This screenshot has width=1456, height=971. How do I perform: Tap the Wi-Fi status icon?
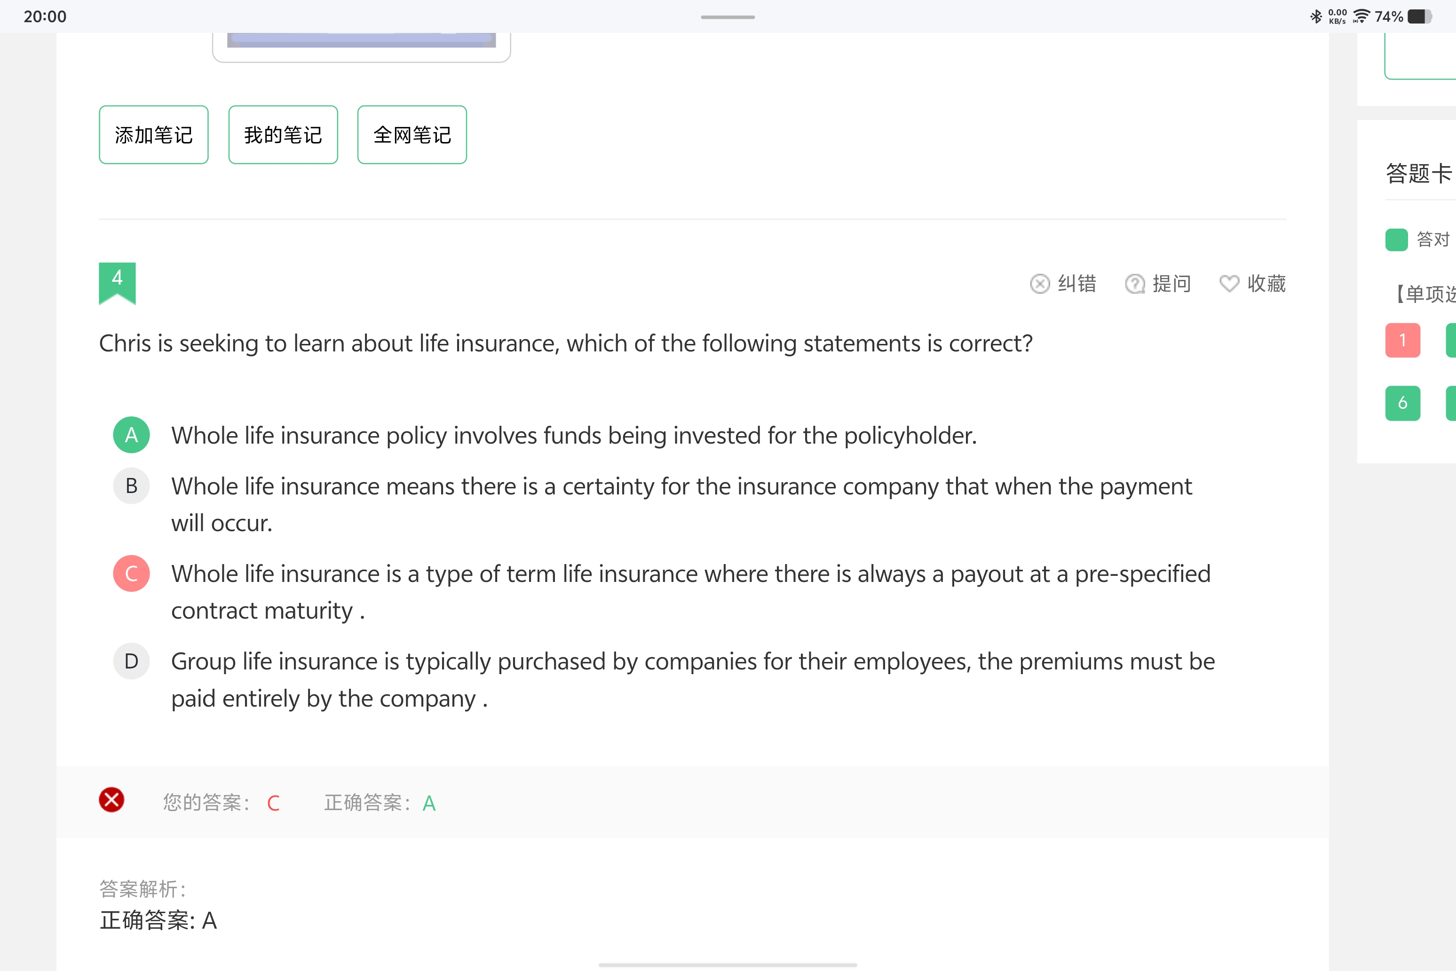(1361, 17)
